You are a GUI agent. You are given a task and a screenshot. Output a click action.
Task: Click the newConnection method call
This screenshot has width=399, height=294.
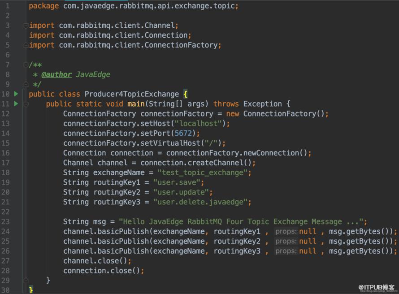click(x=271, y=153)
